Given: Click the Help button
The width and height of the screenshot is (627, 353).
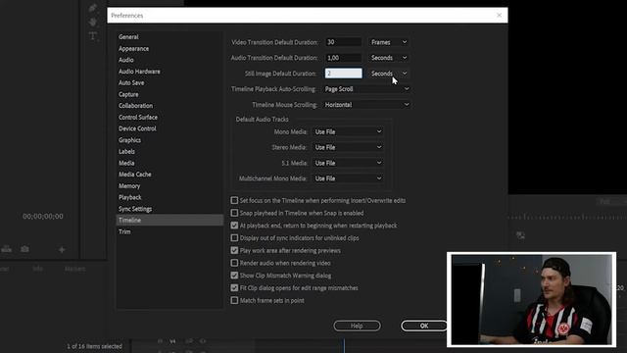Looking at the screenshot, I should [x=357, y=326].
